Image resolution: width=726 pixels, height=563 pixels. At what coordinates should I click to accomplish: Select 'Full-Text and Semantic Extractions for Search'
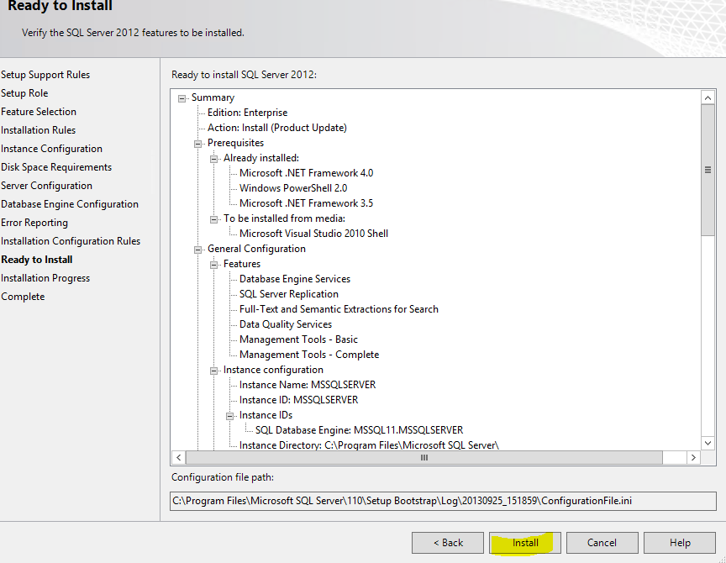point(339,309)
